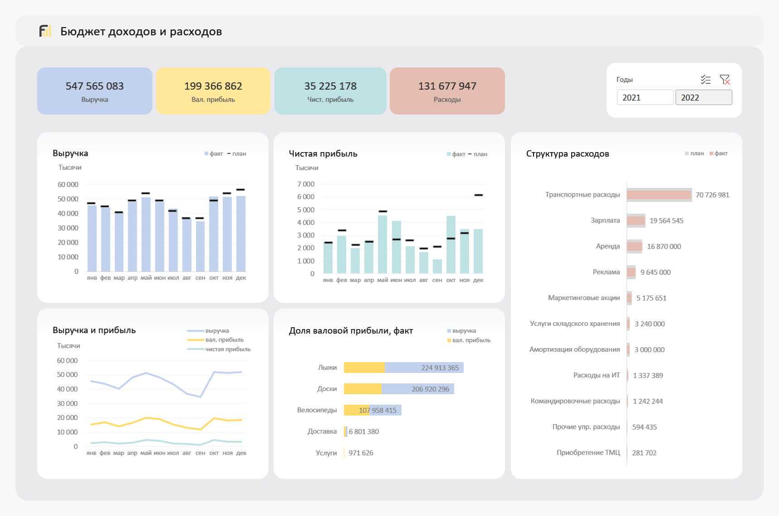
Task: Open the Чист. прибыль 35 225 178 card
Action: pos(330,91)
